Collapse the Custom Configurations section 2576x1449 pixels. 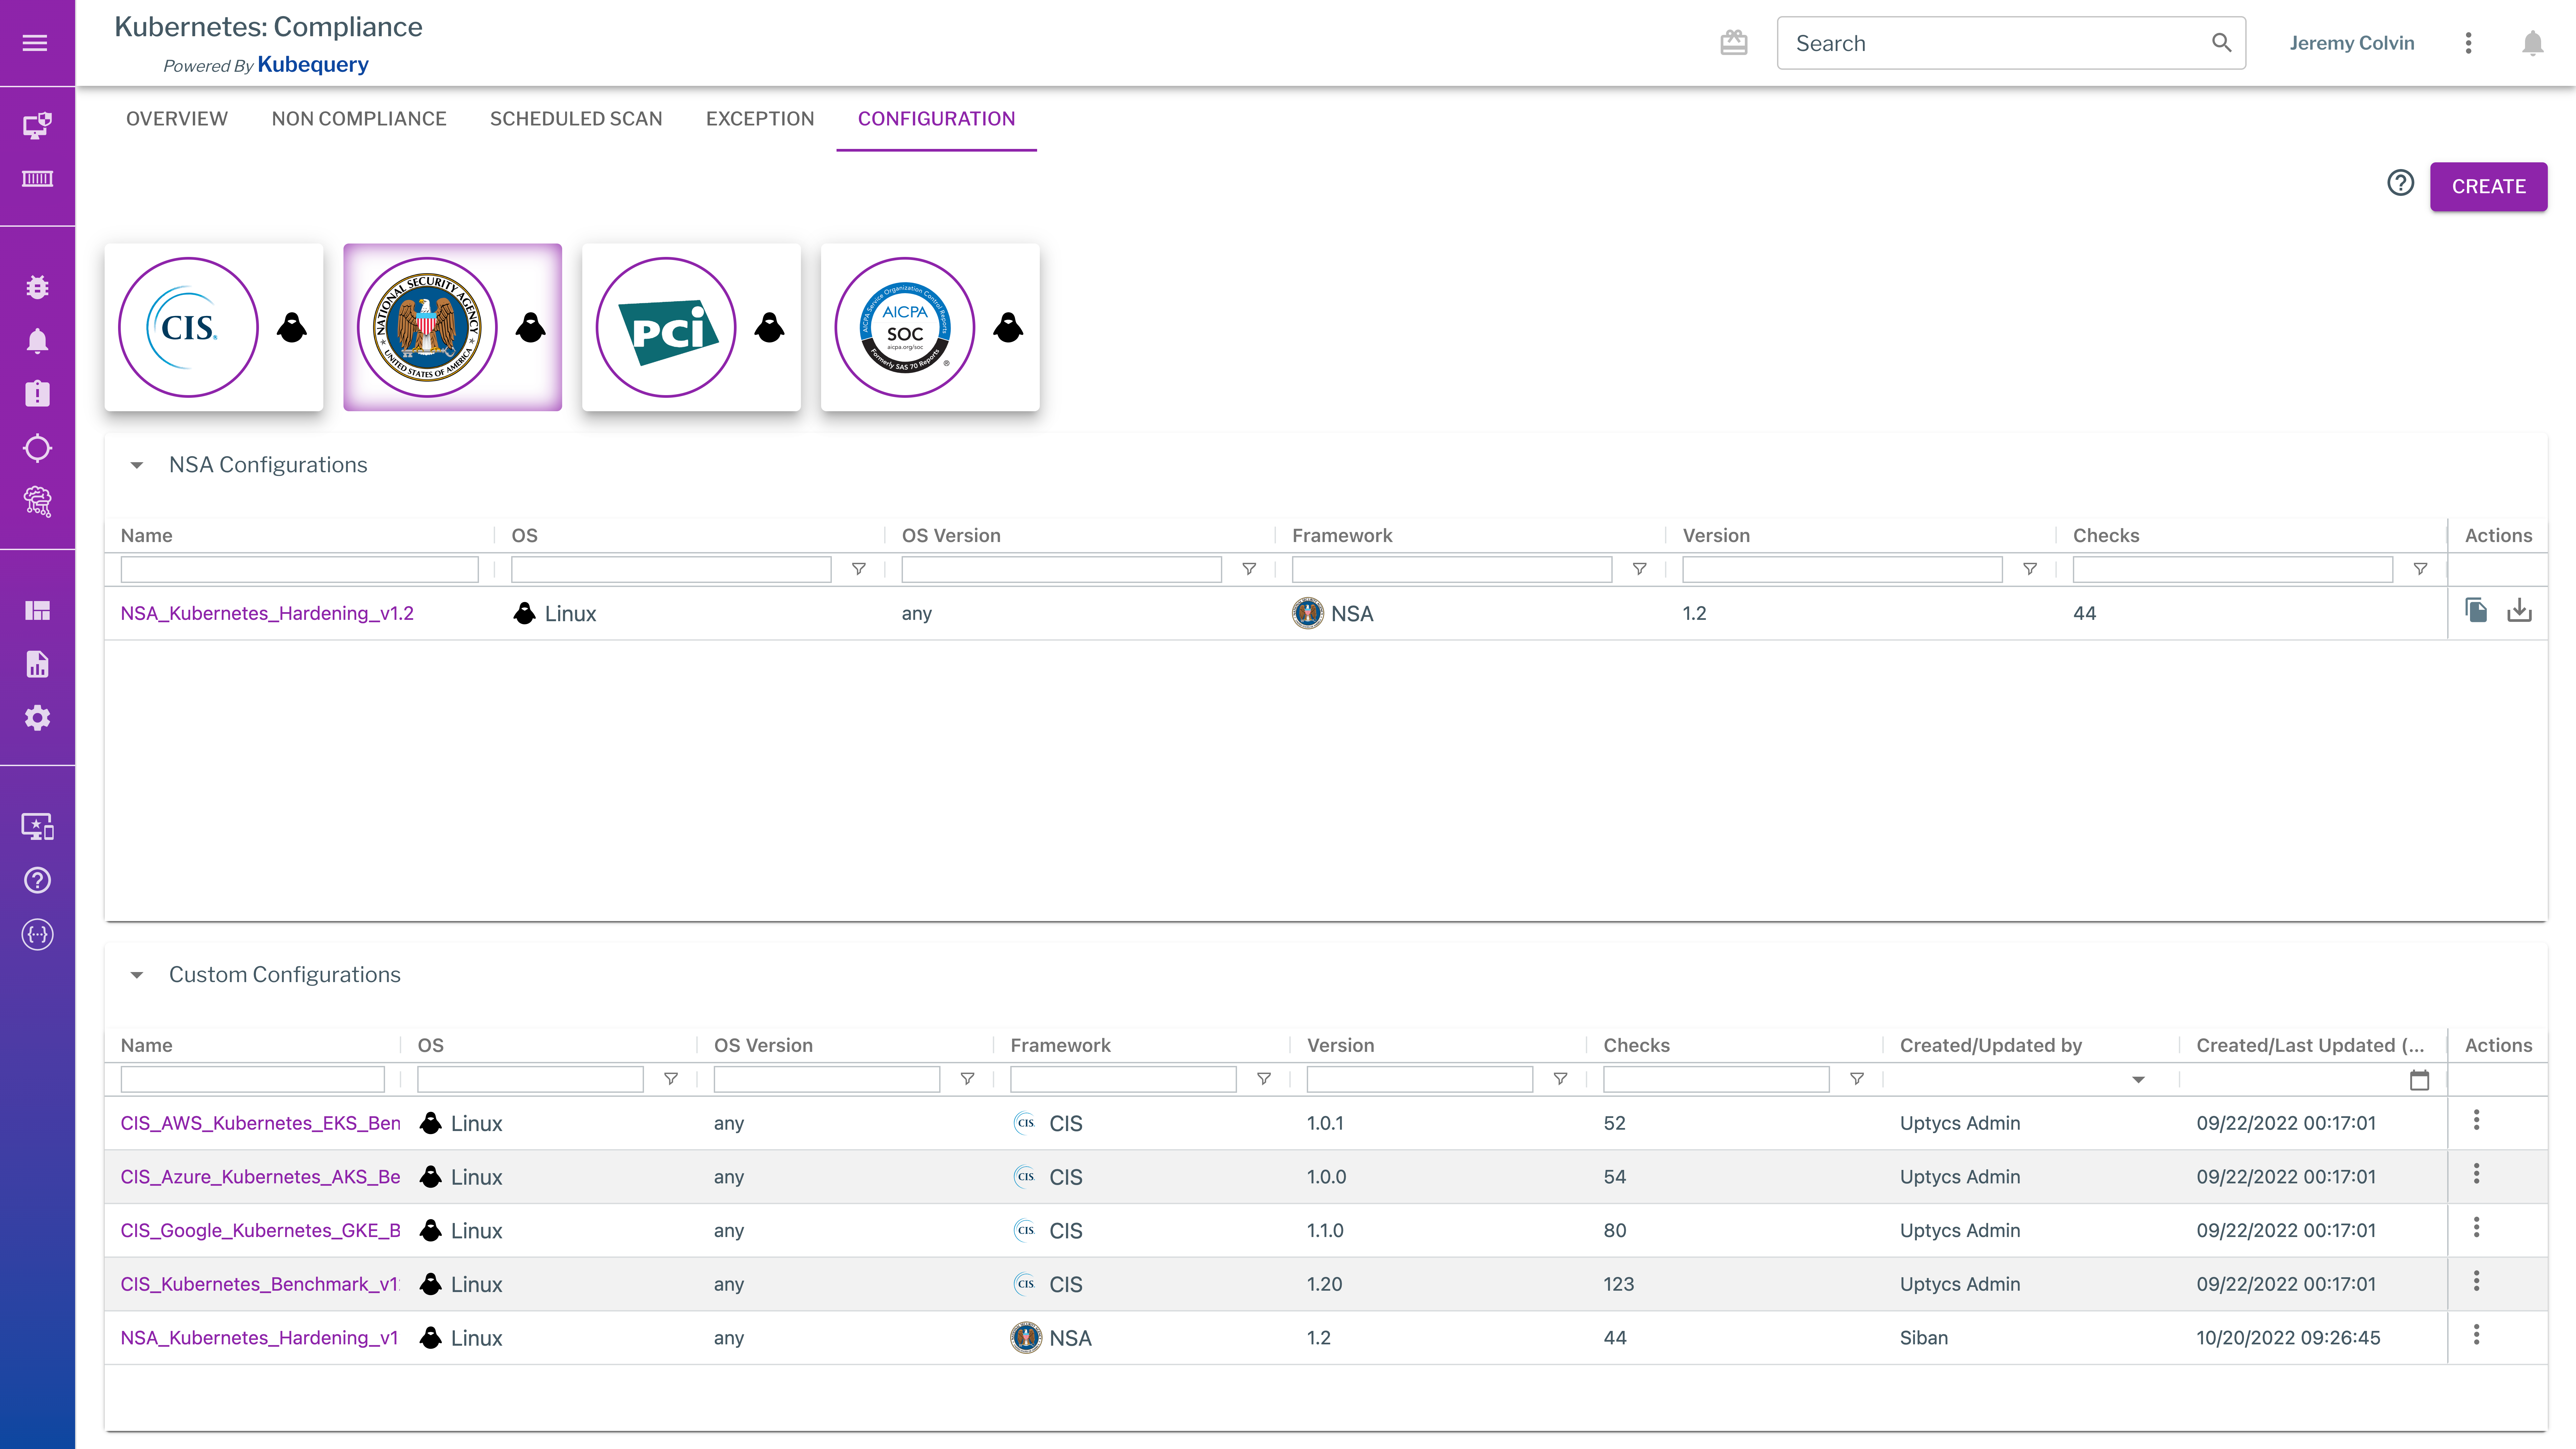[x=137, y=975]
